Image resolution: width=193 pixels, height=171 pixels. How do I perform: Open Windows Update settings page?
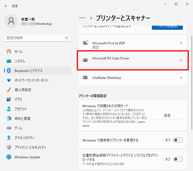(x=37, y=157)
